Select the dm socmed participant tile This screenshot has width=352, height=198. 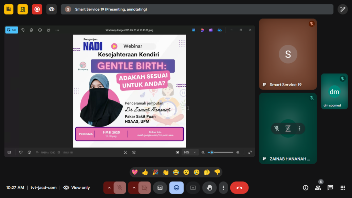click(x=334, y=91)
